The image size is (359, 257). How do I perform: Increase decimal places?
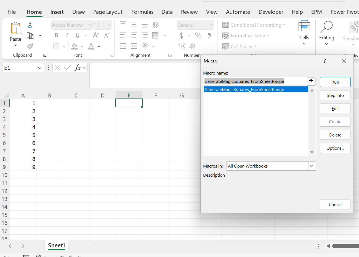coord(182,46)
